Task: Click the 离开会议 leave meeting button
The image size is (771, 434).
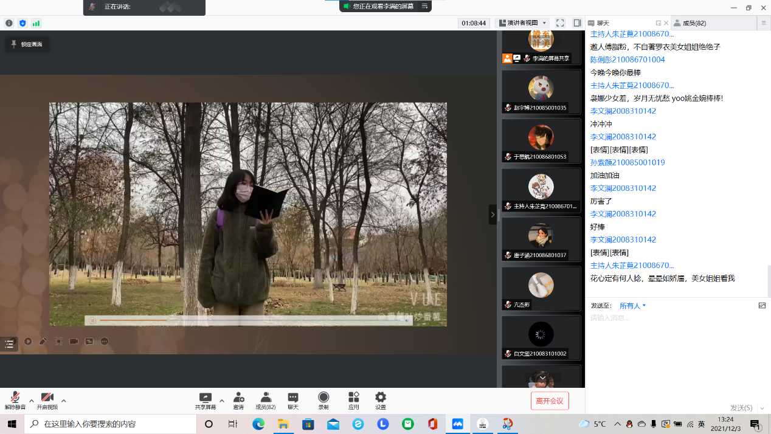Action: [550, 401]
